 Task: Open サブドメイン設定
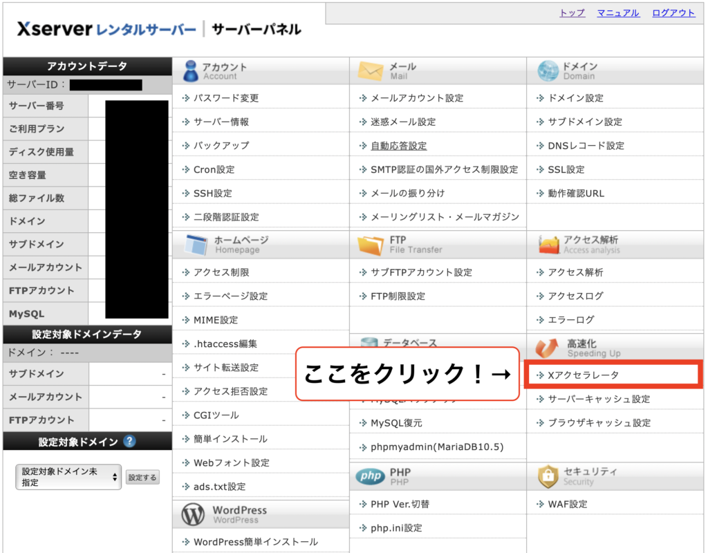[x=585, y=122]
